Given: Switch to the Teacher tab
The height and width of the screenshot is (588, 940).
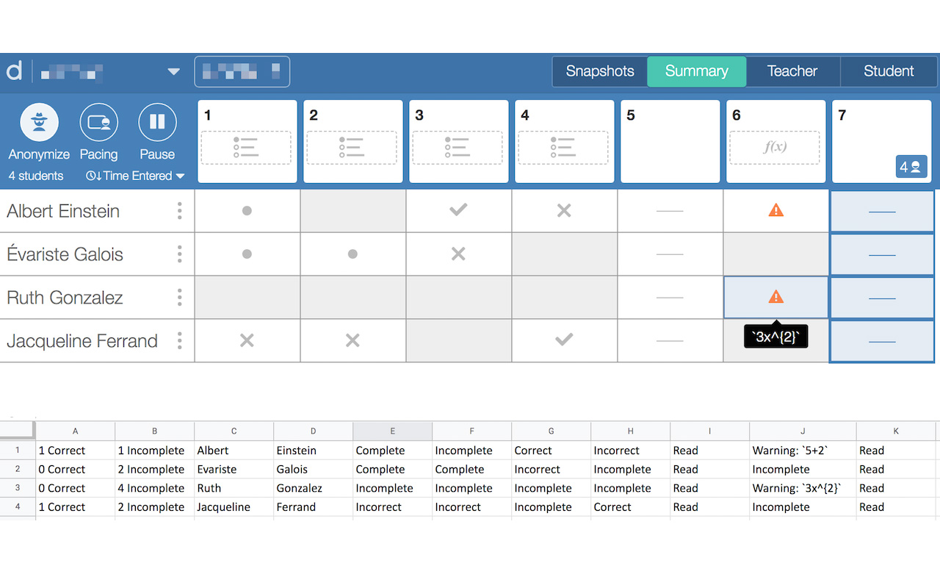Looking at the screenshot, I should tap(792, 71).
